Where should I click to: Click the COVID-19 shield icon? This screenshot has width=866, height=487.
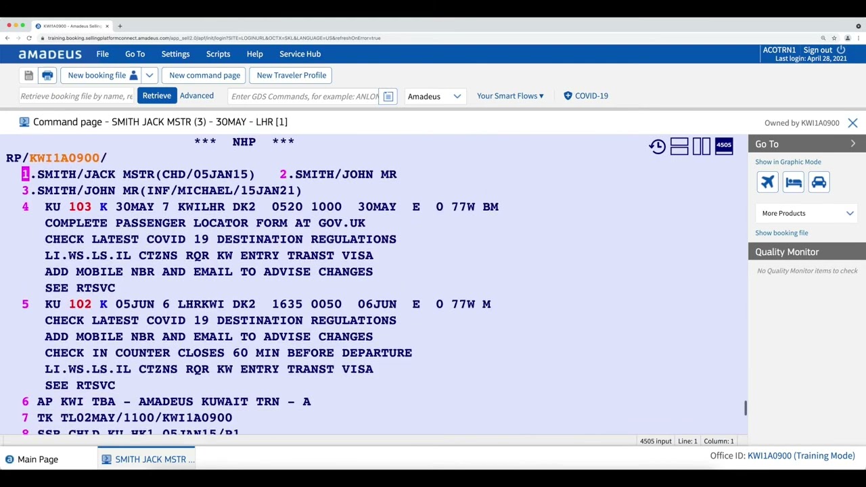click(x=568, y=96)
